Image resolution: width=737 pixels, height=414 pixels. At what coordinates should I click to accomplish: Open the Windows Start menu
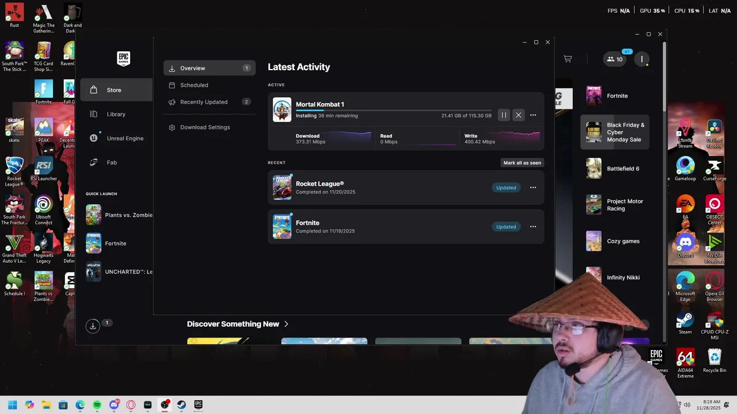coord(12,405)
